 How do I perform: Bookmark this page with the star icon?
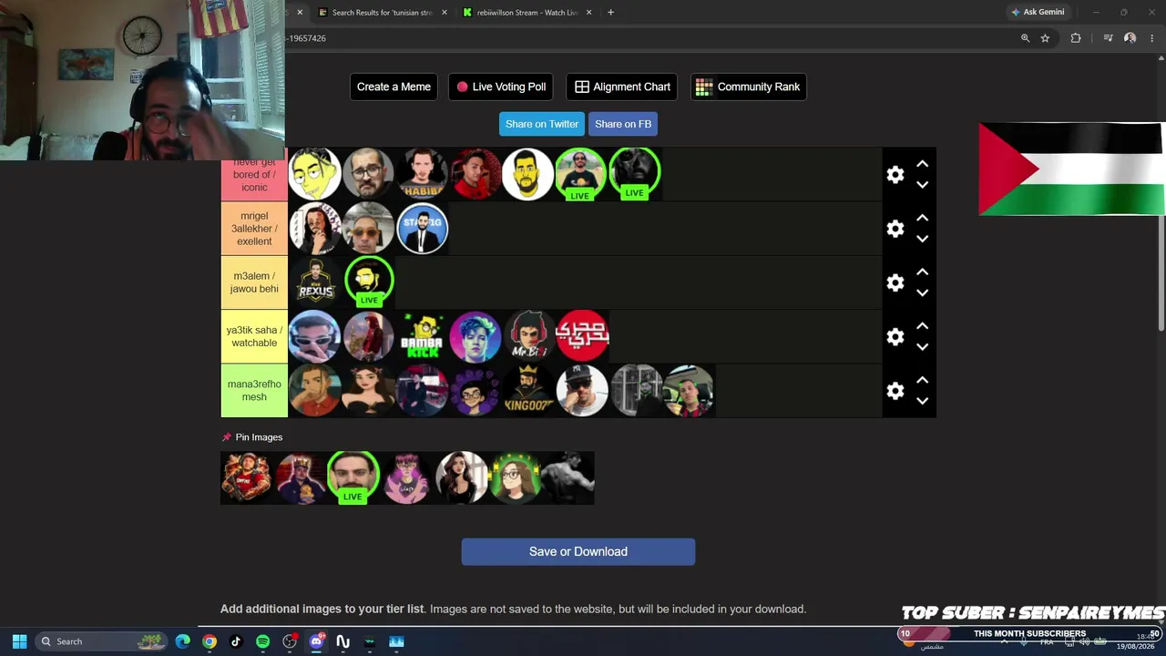click(1045, 38)
